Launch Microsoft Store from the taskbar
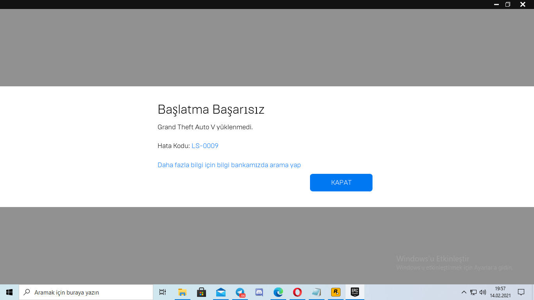 201,292
